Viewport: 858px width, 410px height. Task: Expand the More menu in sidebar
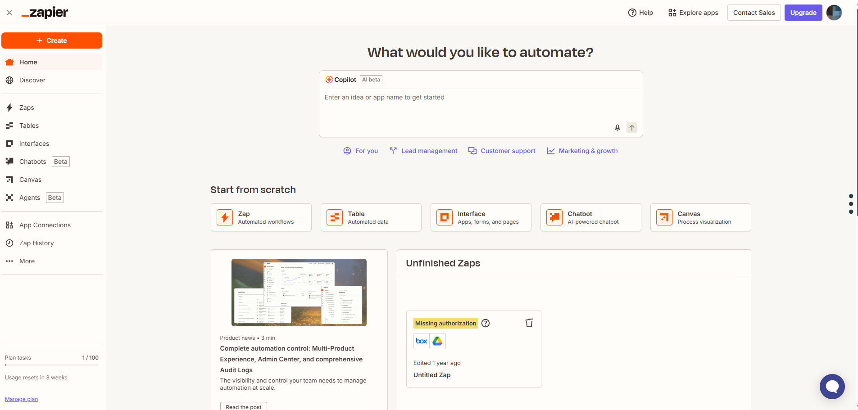(27, 261)
